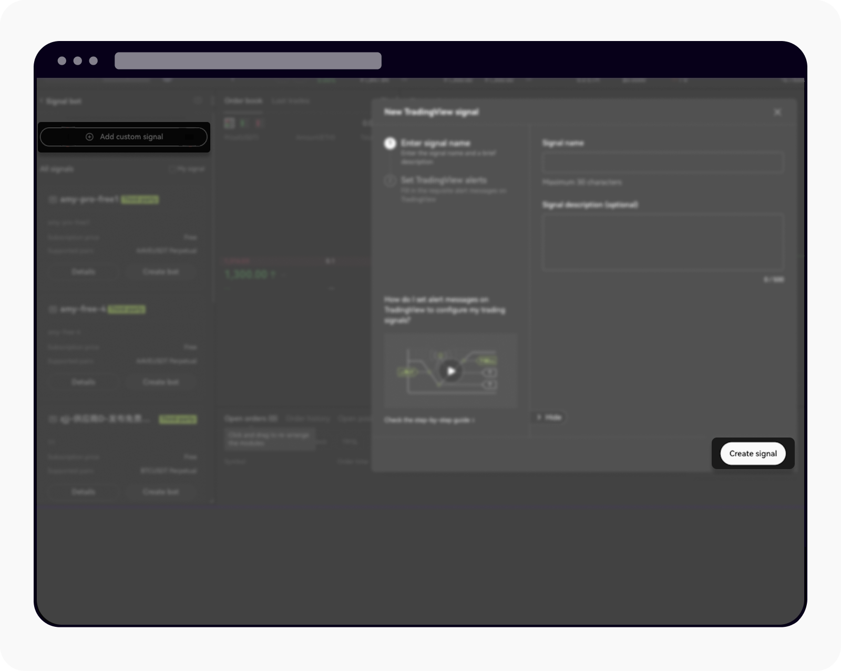Click the browser address bar
The height and width of the screenshot is (671, 841).
click(x=248, y=60)
